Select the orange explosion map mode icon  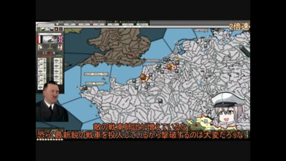56,29
